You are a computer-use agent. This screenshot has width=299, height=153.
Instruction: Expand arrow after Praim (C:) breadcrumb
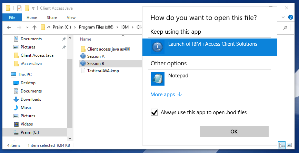[x=75, y=27]
